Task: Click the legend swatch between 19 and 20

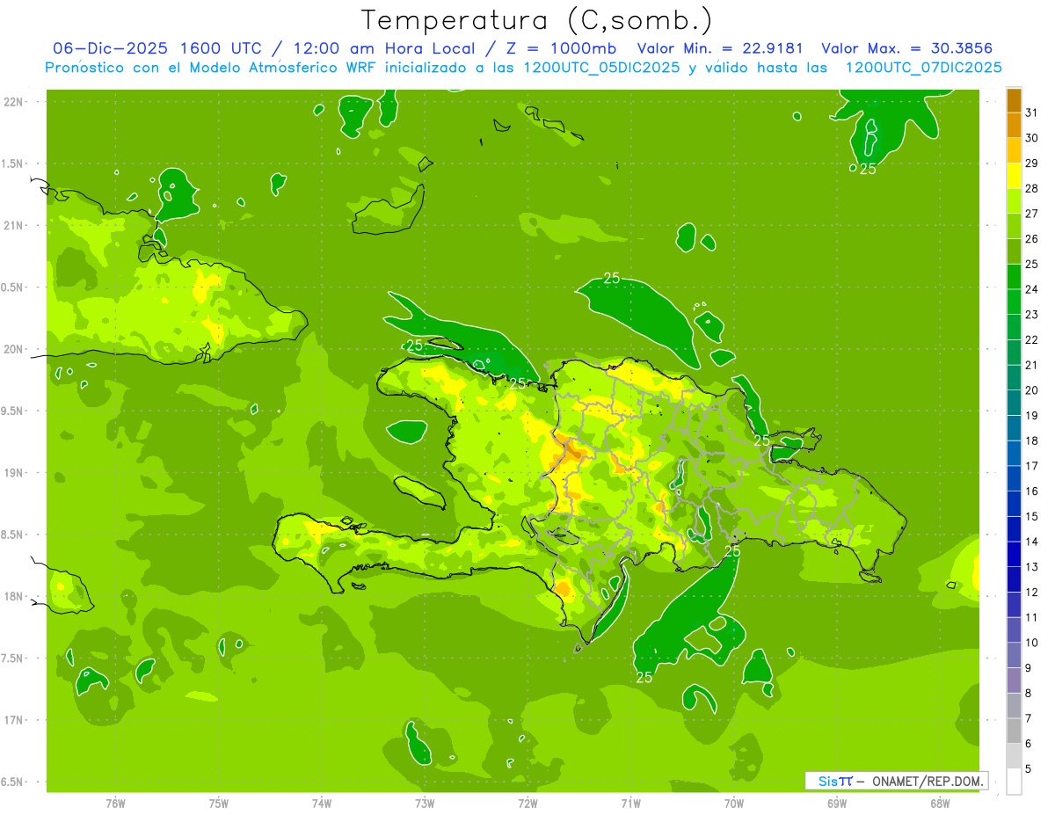Action: 1014,404
